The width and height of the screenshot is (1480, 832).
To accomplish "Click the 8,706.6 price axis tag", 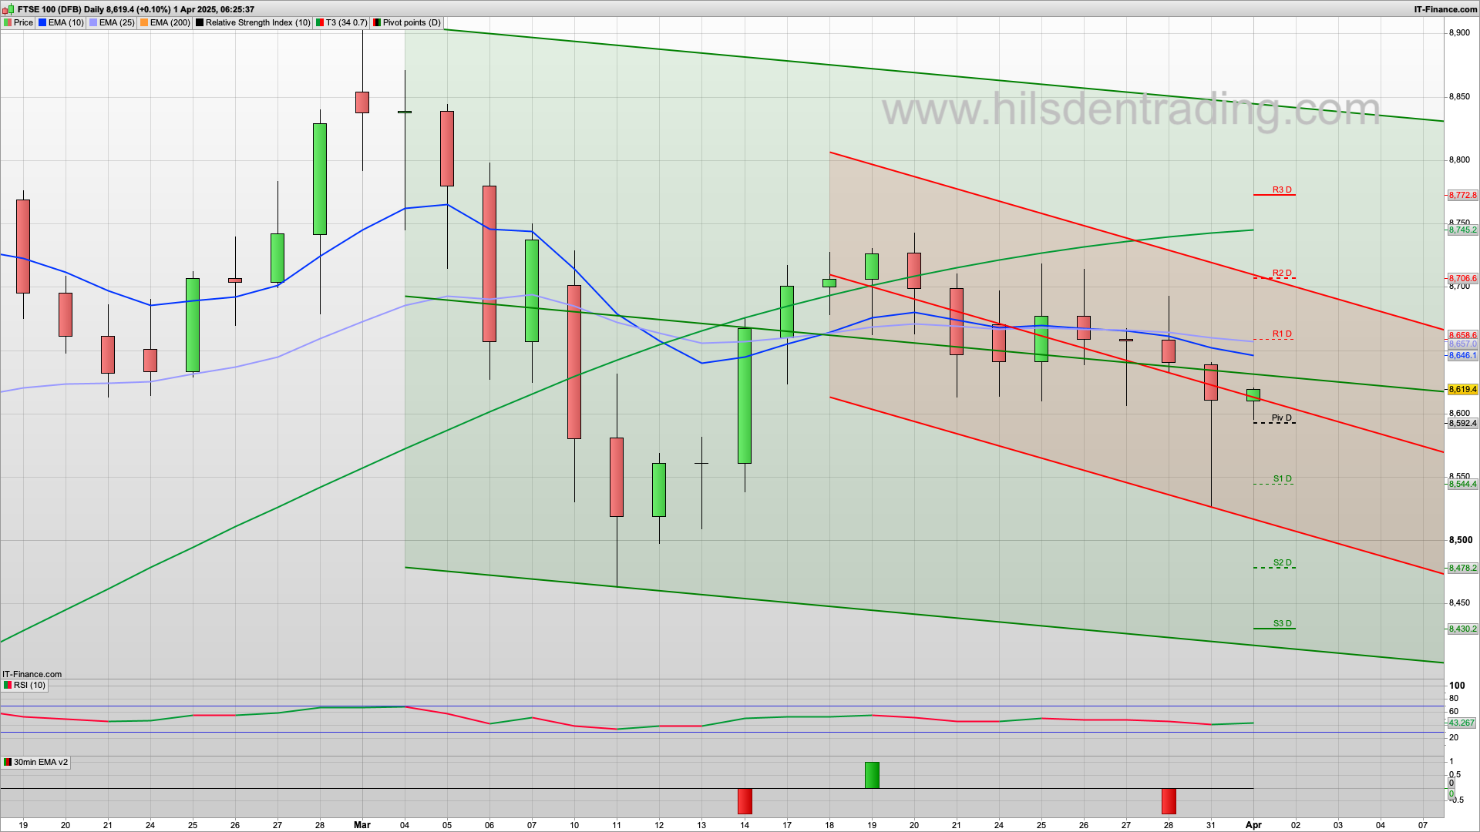I will click(x=1462, y=278).
